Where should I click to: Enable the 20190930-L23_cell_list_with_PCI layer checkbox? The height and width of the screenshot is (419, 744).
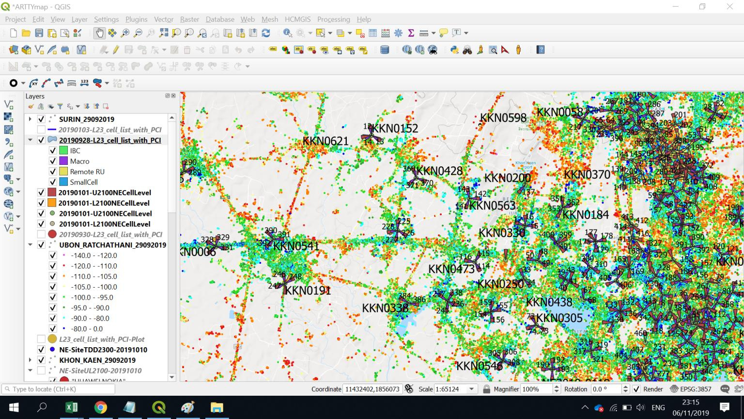41,234
